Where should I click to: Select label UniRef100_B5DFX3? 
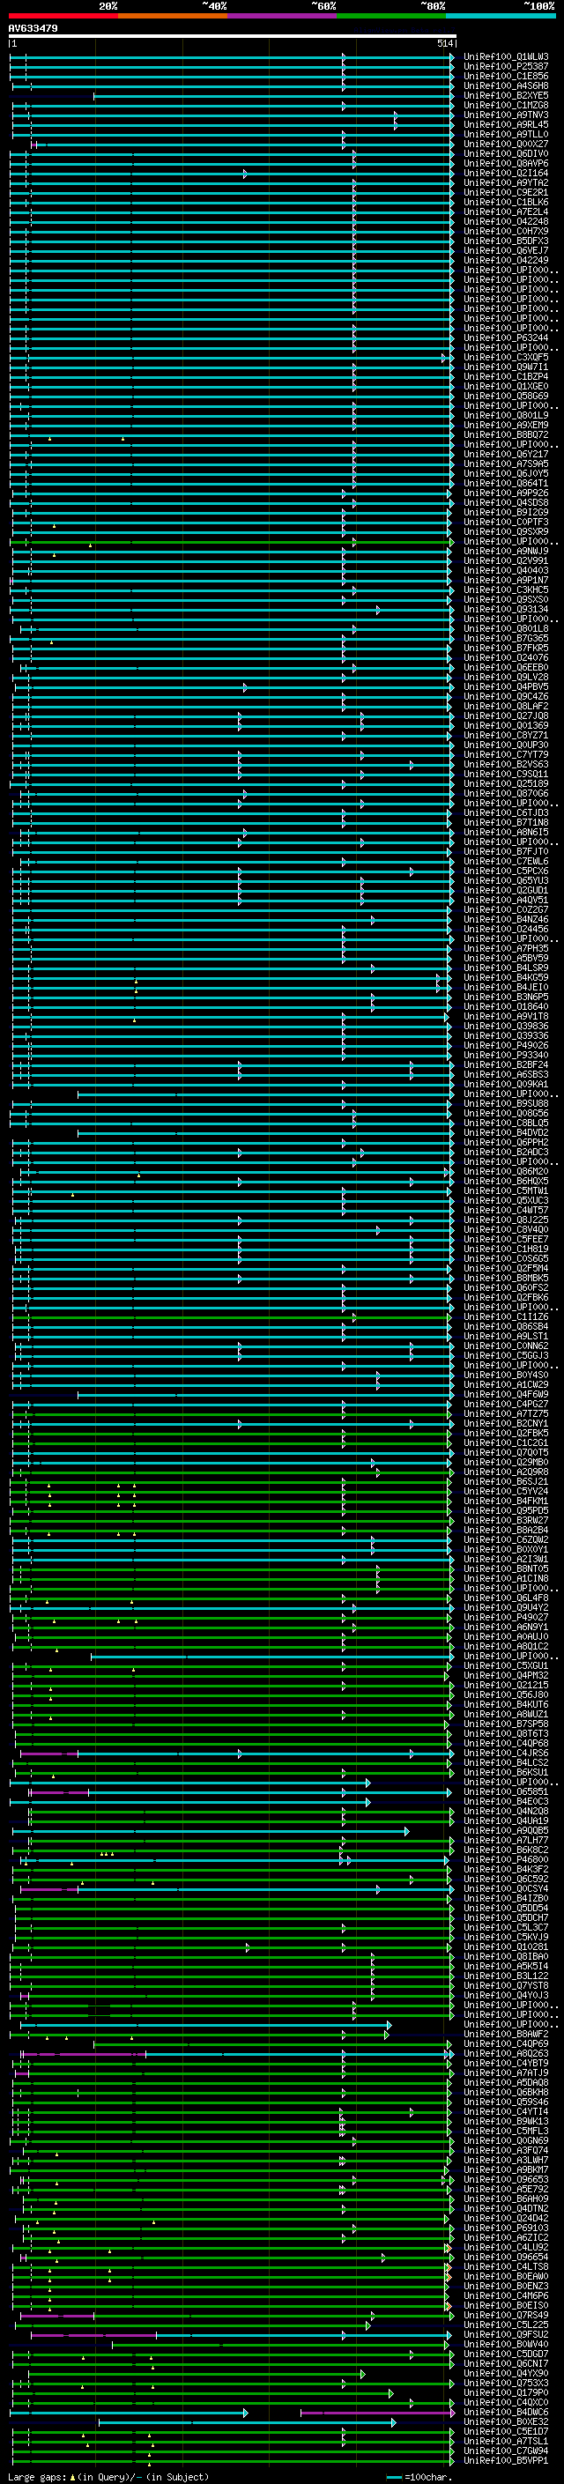(506, 241)
